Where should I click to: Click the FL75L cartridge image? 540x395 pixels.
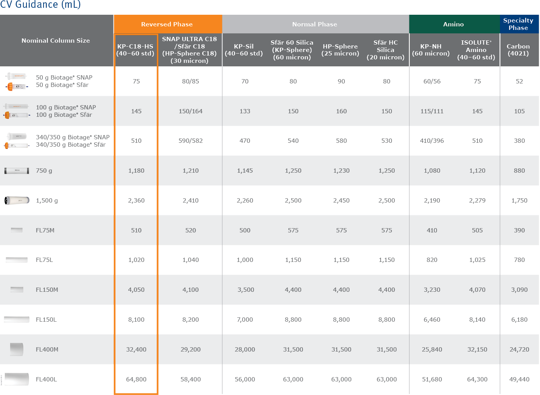(17, 260)
